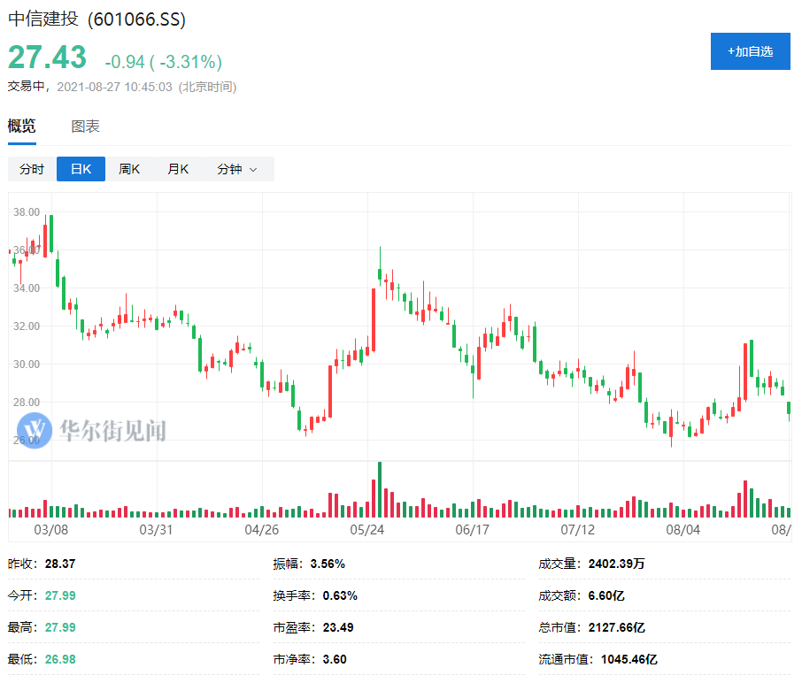Select the 日K chart view
802x683 pixels.
point(81,169)
